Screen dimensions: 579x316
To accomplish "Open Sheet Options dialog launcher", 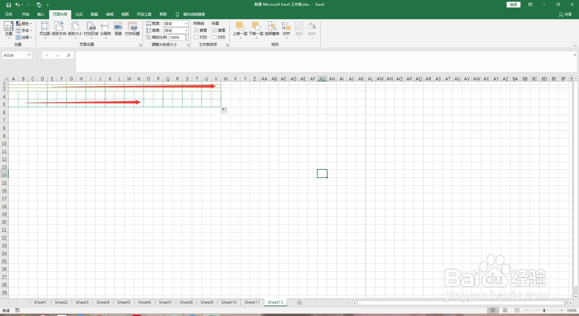I will click(227, 45).
